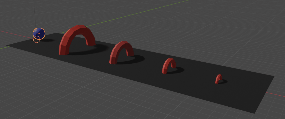Screen dimensions: 285x119
Task: Click the leftmost corner of the black plane
Action: coord(7,45)
